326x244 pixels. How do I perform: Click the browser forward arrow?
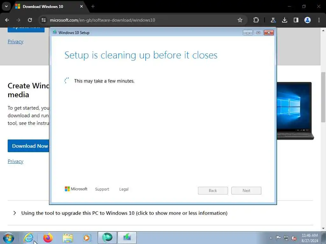(18, 20)
